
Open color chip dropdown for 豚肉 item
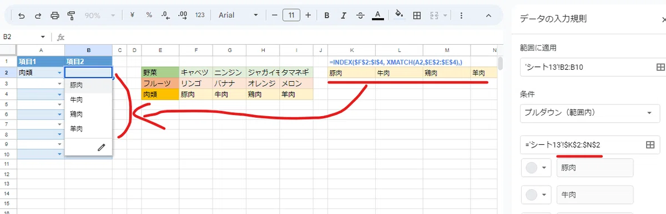coord(537,168)
